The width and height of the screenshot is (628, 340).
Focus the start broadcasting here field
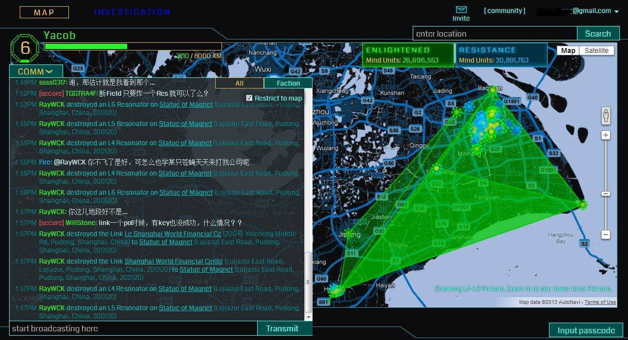pos(133,329)
